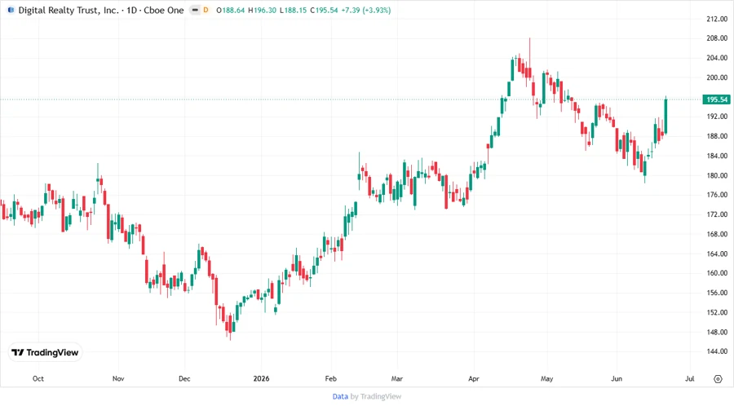Viewport: 734px width, 406px height.
Task: Click the 156.00 price axis label
Action: point(717,293)
